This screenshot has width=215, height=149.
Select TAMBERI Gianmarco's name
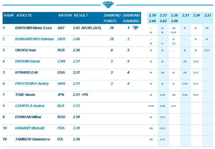[32, 139]
